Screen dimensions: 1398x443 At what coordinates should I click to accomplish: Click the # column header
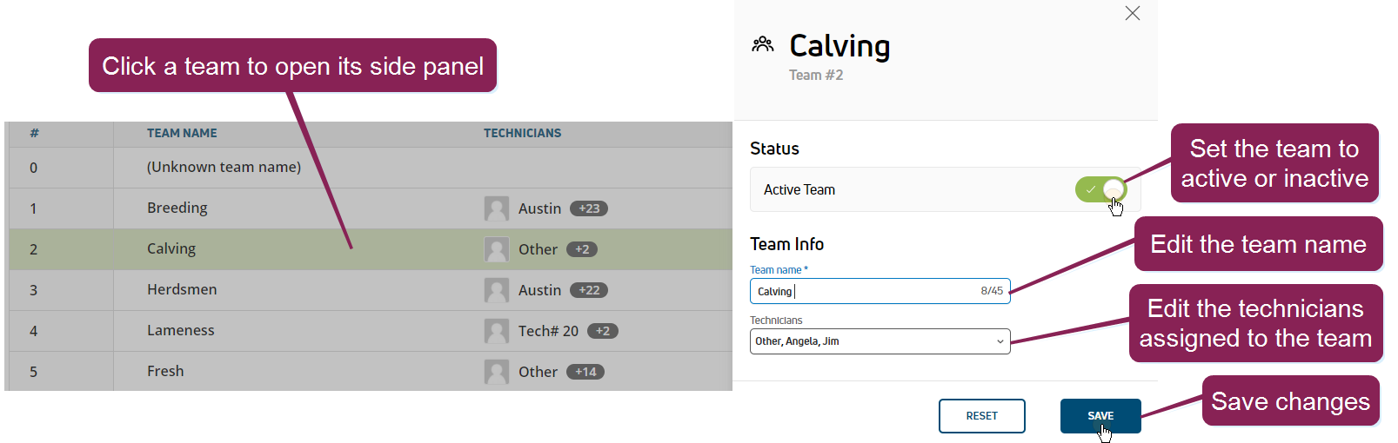(x=34, y=133)
